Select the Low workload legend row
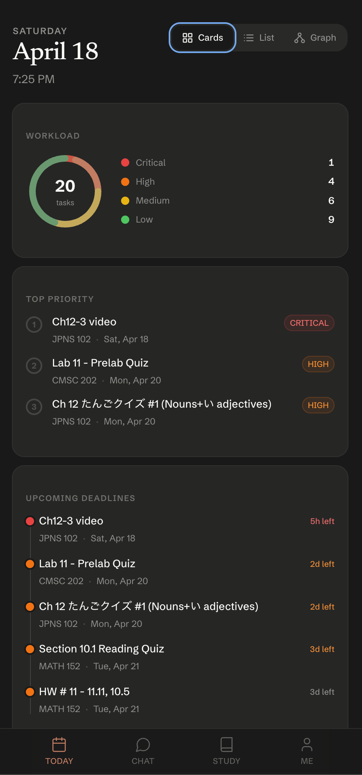Image resolution: width=362 pixels, height=775 pixels. click(x=228, y=220)
